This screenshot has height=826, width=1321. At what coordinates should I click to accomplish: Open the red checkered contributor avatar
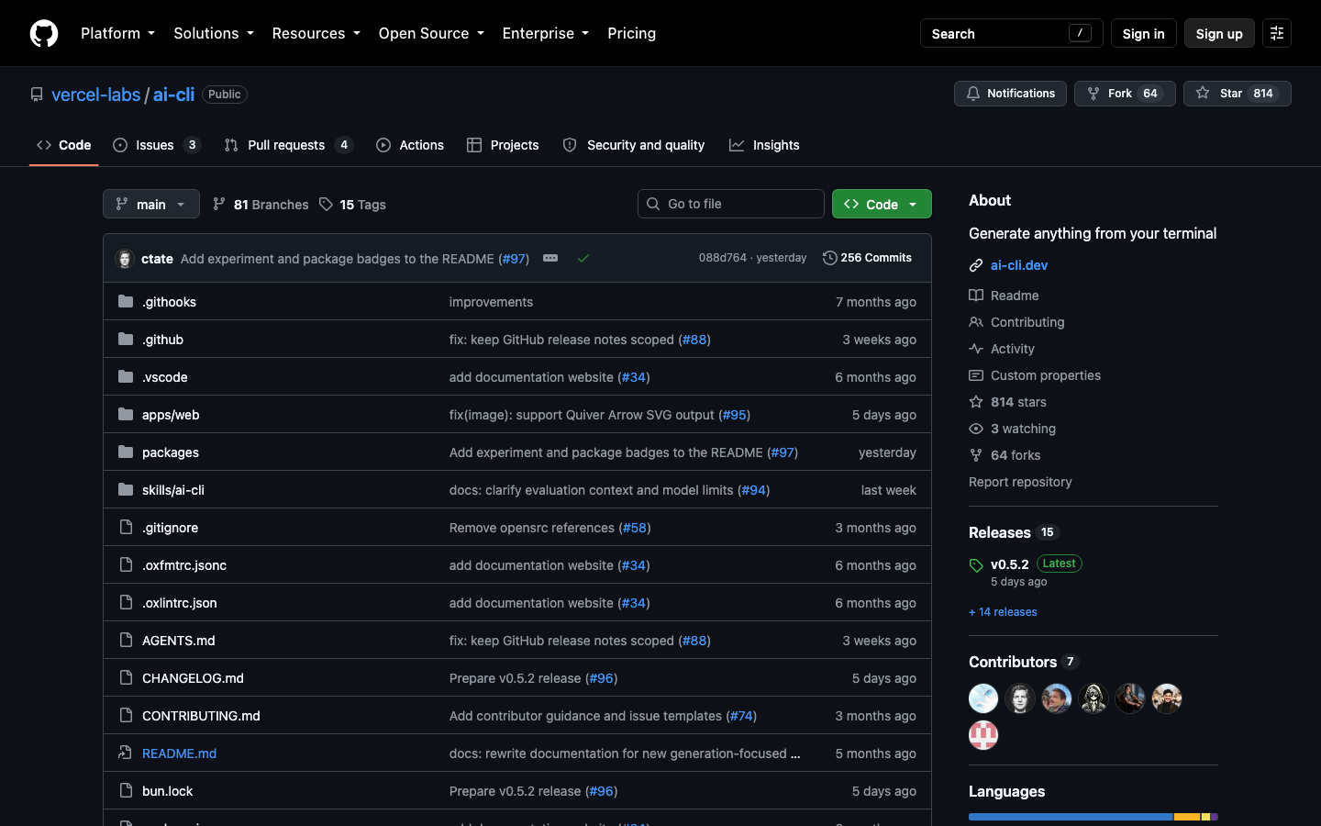983,735
